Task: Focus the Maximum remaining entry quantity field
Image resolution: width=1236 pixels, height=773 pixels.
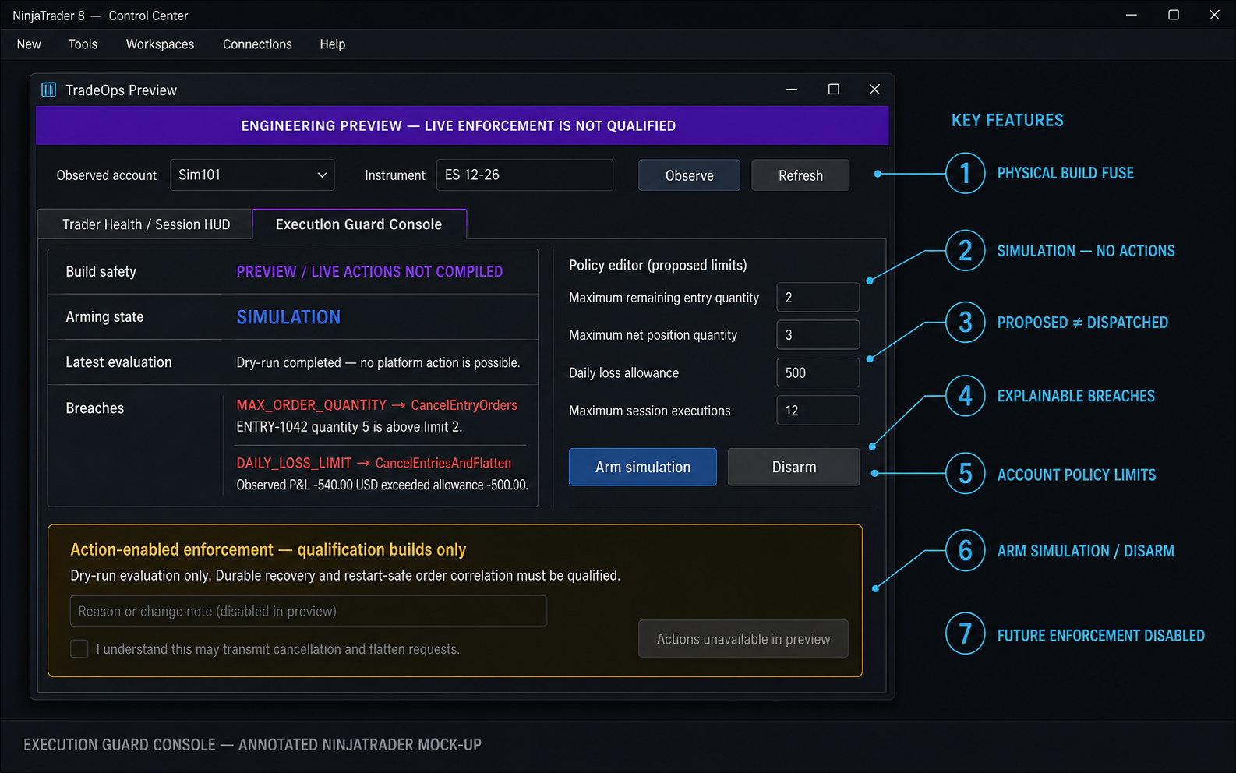Action: [x=818, y=298]
